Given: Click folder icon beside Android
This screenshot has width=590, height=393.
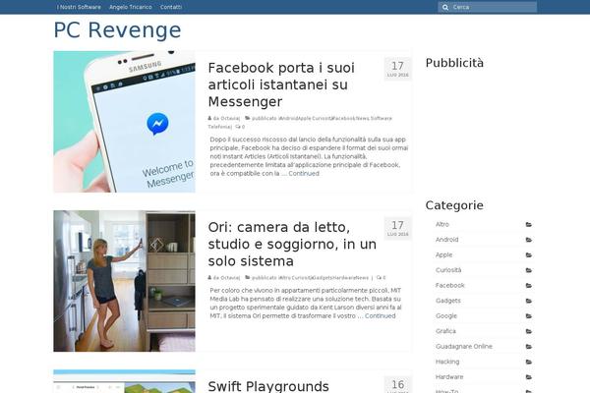Looking at the screenshot, I should pos(529,240).
